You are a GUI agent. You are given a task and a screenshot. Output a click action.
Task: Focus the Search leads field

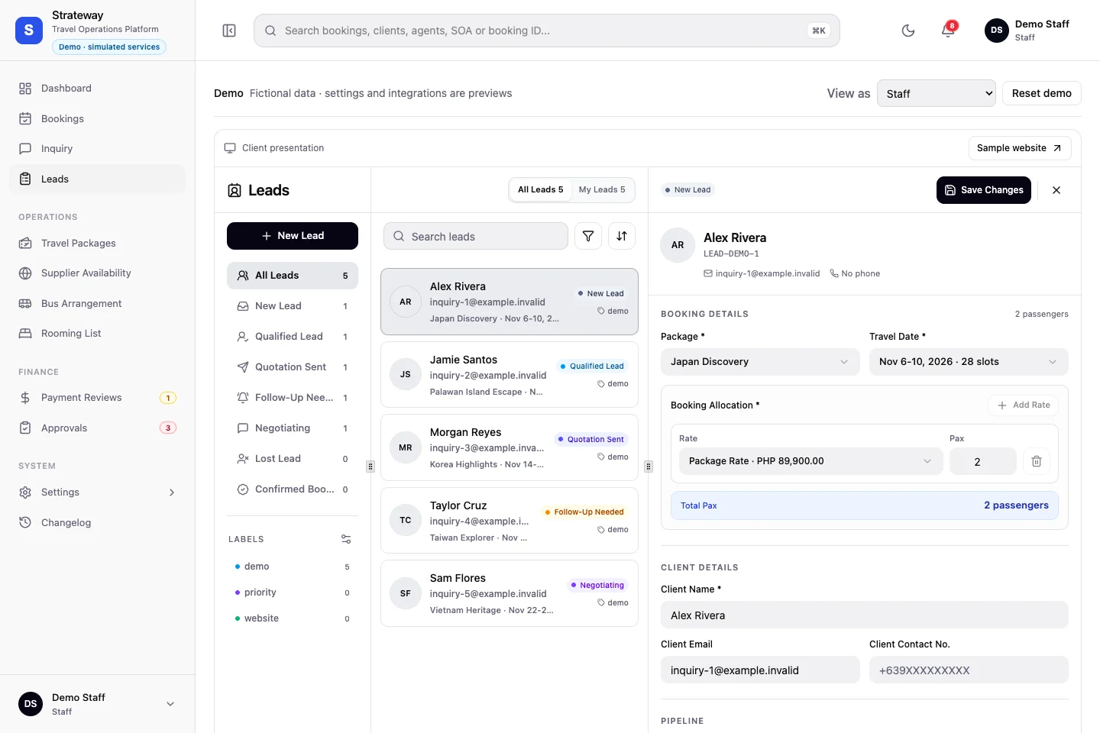click(476, 236)
